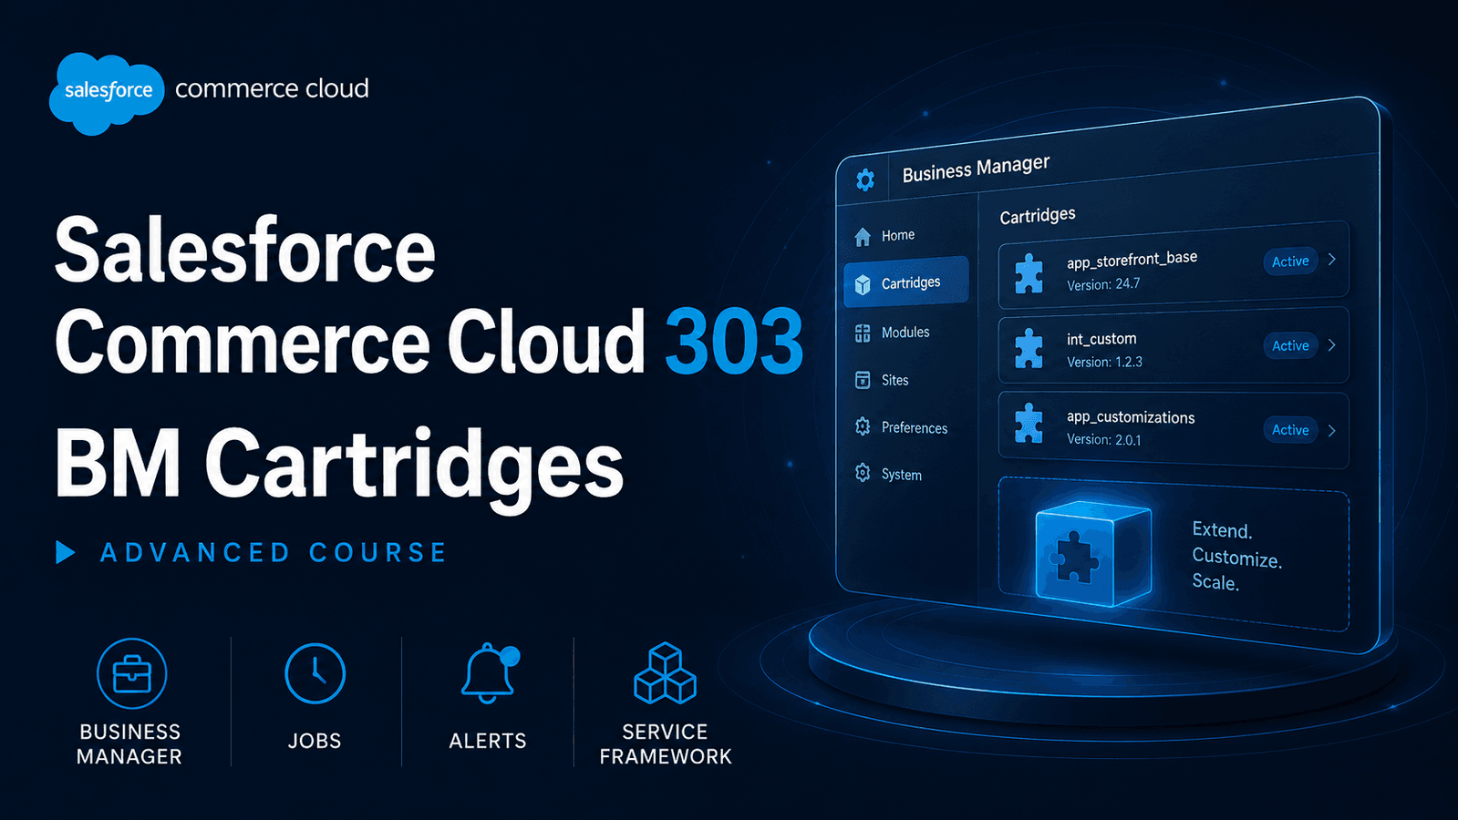Click the 'commerce cloud' logo text
Viewport: 1458px width, 820px height.
click(272, 88)
